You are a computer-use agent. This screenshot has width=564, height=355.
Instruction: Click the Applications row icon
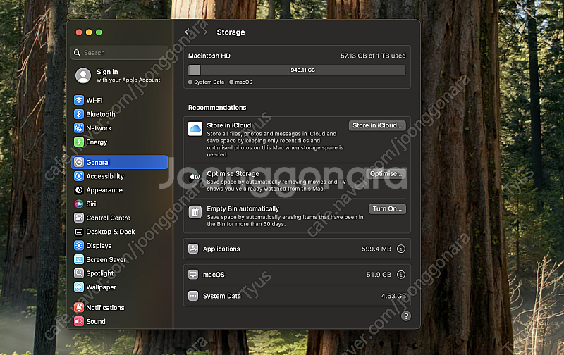click(193, 249)
